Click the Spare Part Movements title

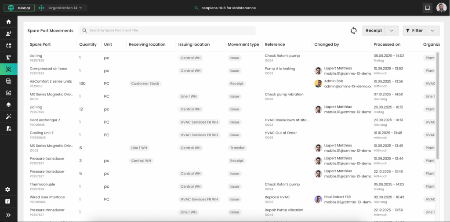pyautogui.click(x=50, y=30)
